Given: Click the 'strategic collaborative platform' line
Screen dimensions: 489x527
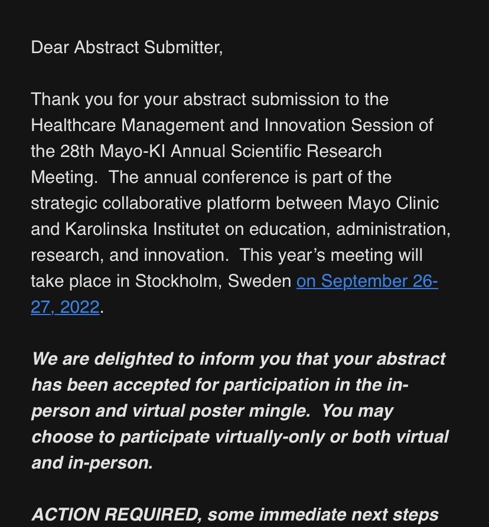Looking at the screenshot, I should tap(234, 204).
